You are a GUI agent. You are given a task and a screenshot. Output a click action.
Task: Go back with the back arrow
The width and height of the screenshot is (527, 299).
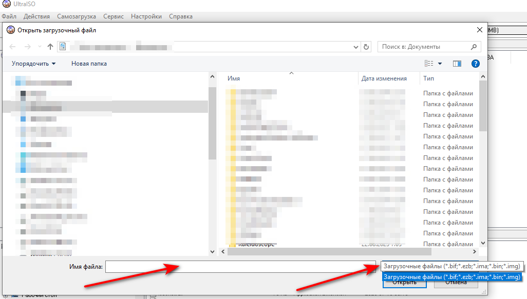[x=12, y=47]
